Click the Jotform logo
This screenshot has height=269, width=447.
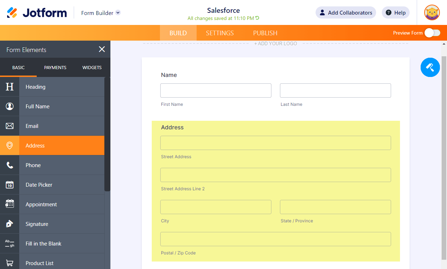tap(37, 13)
